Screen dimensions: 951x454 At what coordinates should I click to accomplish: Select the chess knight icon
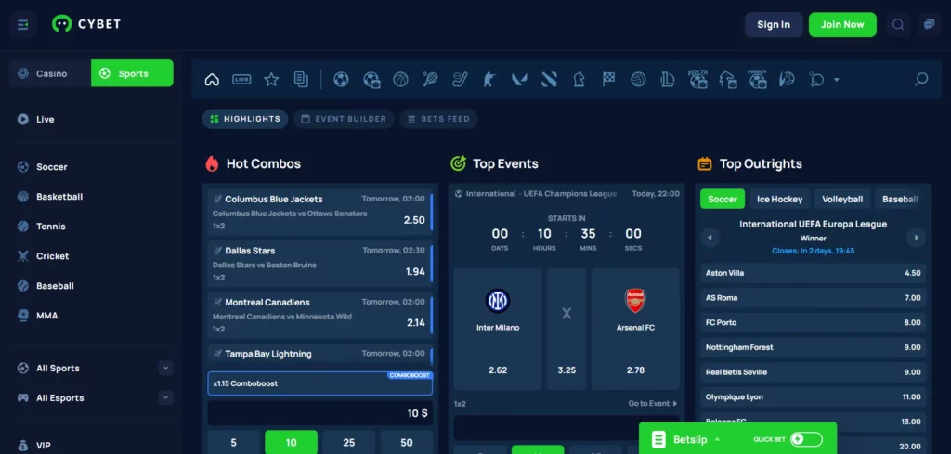pyautogui.click(x=579, y=80)
